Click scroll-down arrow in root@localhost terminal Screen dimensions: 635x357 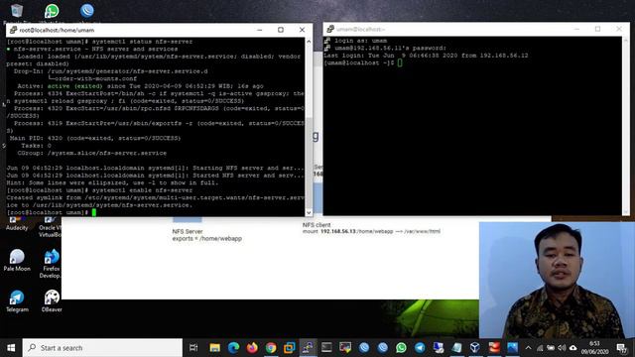pyautogui.click(x=309, y=212)
